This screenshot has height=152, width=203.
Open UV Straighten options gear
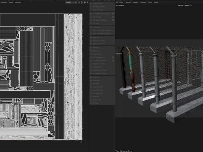(113, 57)
